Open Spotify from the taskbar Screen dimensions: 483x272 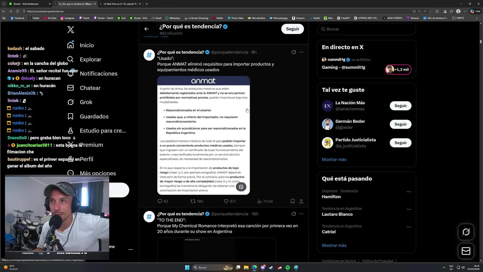[x=288, y=267]
